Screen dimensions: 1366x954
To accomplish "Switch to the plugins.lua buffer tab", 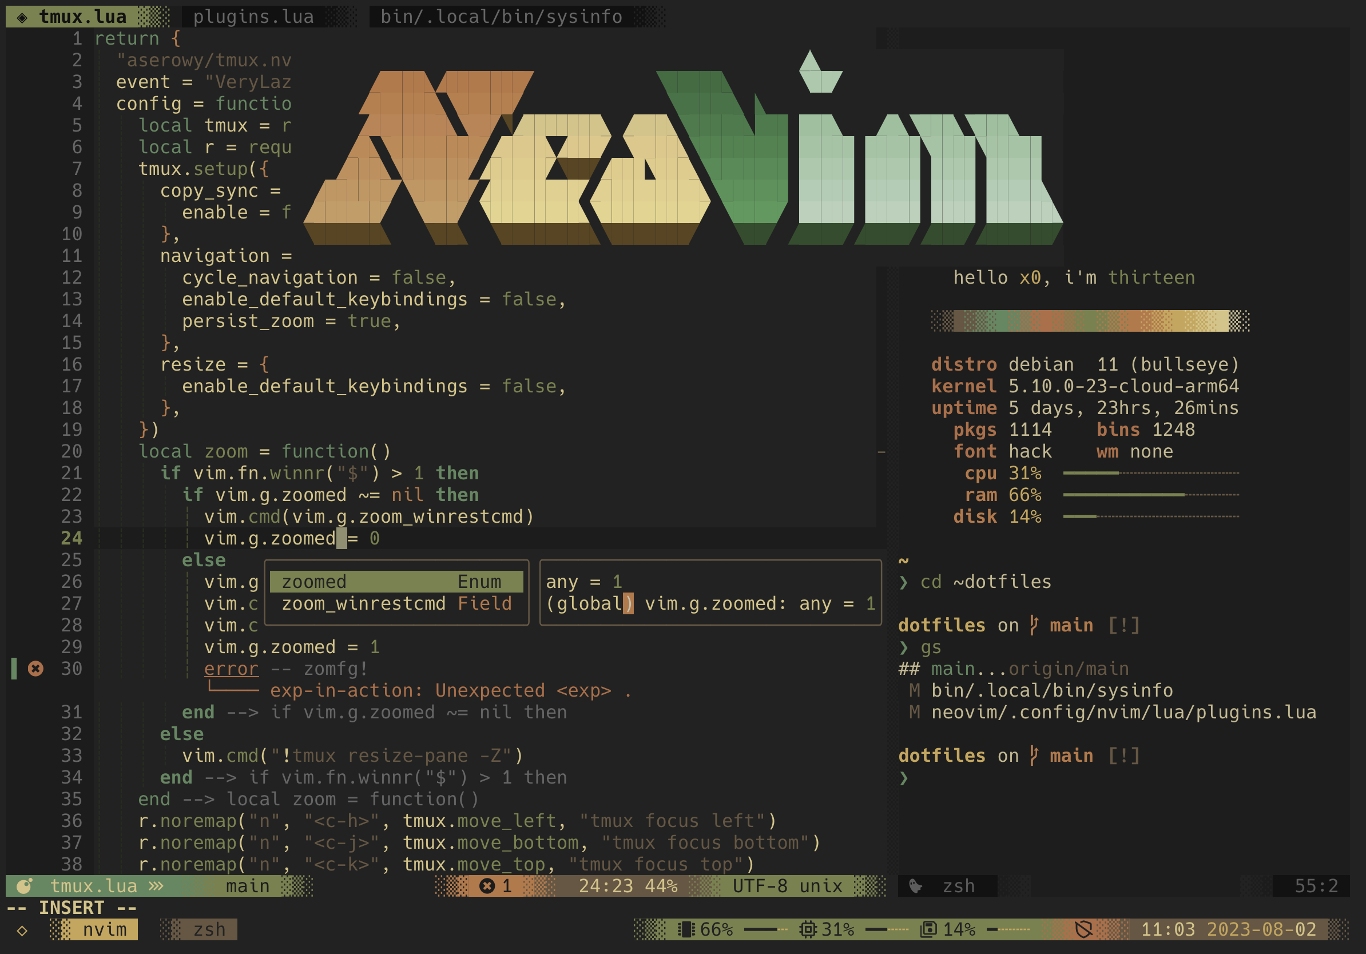I will point(253,17).
